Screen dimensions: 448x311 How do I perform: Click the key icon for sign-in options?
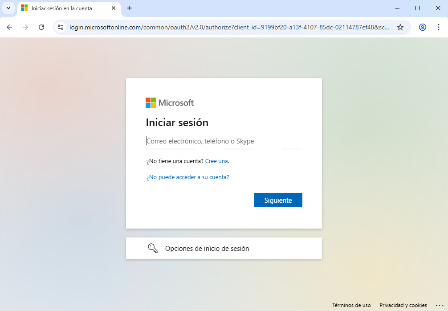tap(153, 248)
